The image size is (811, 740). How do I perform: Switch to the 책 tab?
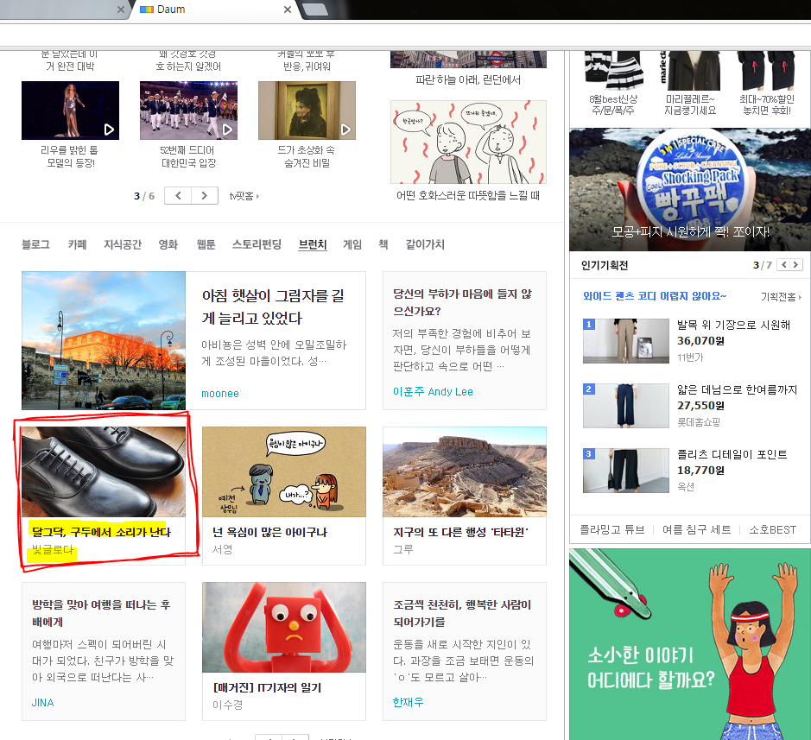383,244
